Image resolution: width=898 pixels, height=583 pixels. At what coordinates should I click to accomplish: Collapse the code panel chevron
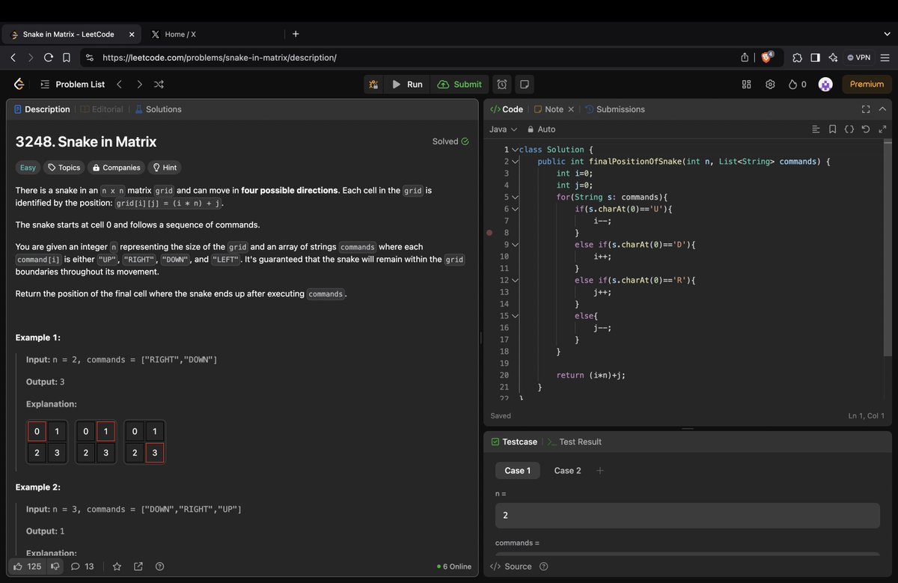(x=882, y=109)
